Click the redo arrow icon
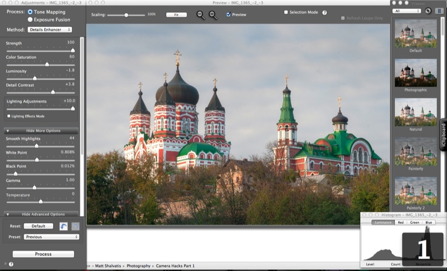The height and width of the screenshot is (271, 447). tap(75, 226)
